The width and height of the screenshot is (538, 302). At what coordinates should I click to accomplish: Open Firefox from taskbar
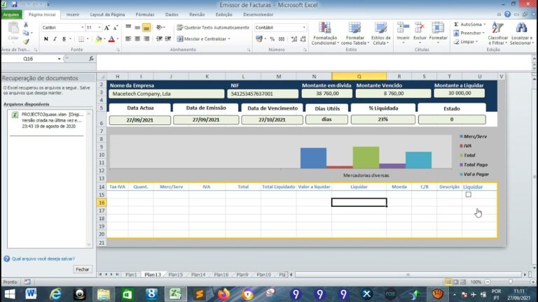click(x=223, y=294)
